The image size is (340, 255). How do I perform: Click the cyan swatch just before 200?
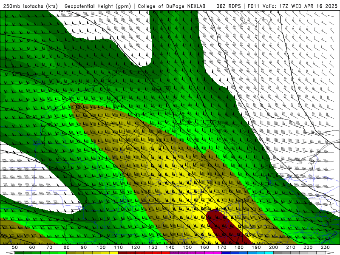(269, 253)
